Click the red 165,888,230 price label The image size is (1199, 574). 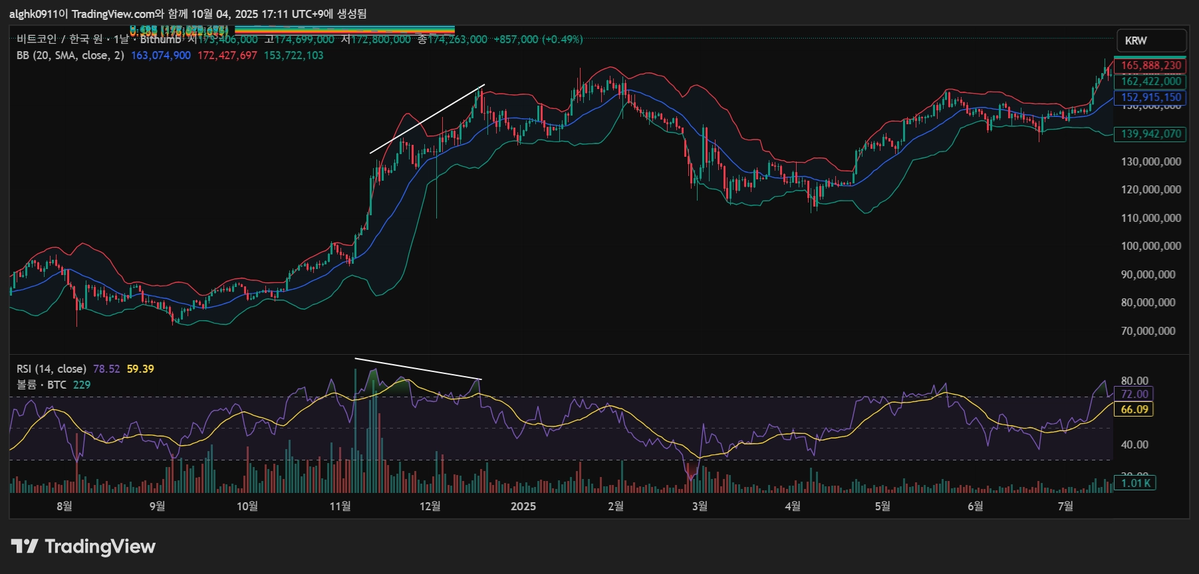point(1150,65)
